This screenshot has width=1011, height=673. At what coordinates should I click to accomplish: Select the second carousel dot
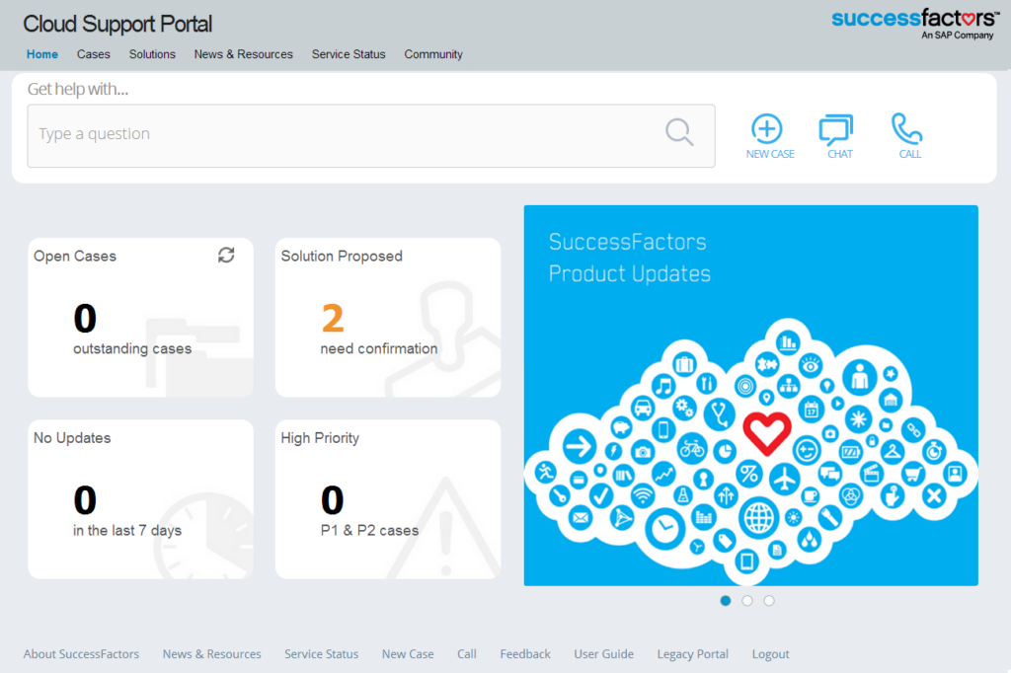coord(747,601)
